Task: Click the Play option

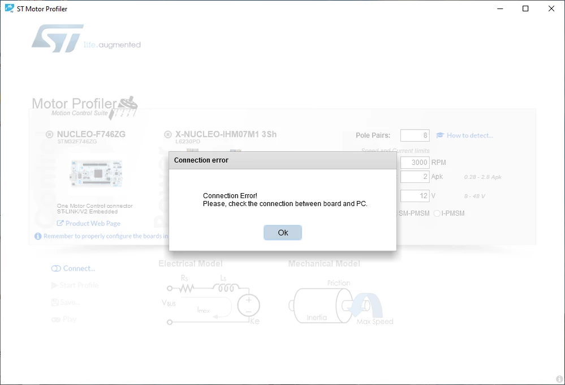Action: click(70, 319)
